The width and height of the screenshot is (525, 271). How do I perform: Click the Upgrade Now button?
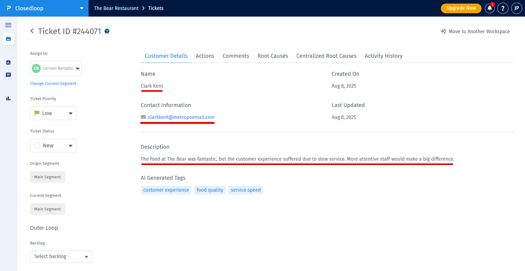(x=461, y=8)
